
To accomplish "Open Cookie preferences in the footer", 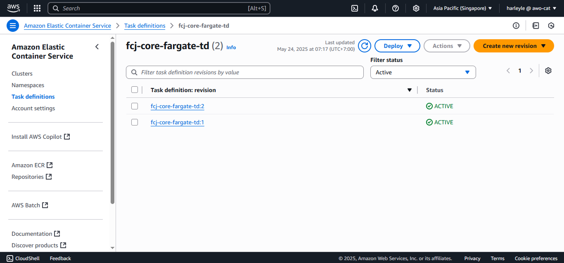I will point(536,258).
